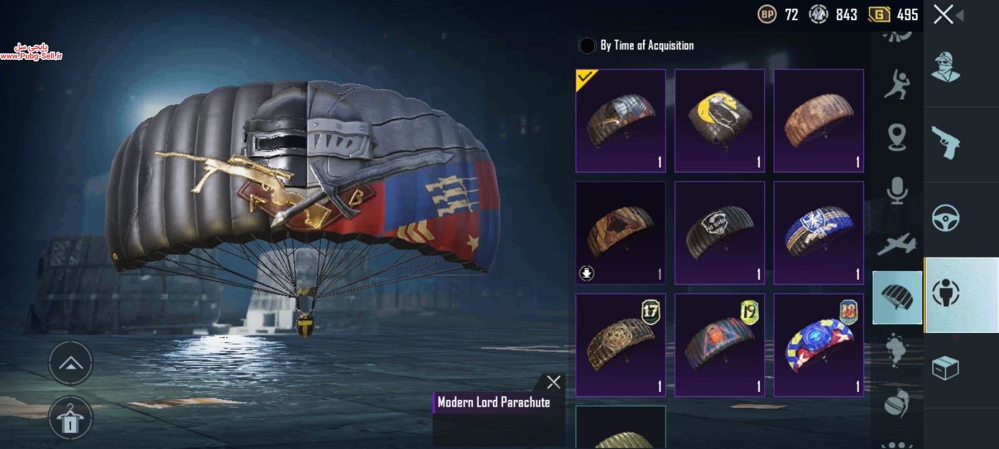Select the season 19 parachute thumbnail
The height and width of the screenshot is (449, 999).
(x=720, y=345)
